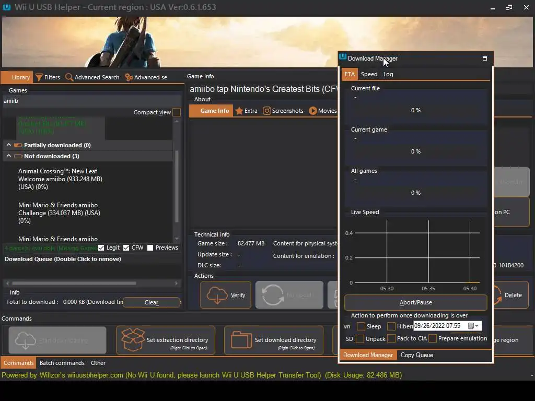Select the ETA tab
This screenshot has height=401, width=535.
tap(350, 74)
